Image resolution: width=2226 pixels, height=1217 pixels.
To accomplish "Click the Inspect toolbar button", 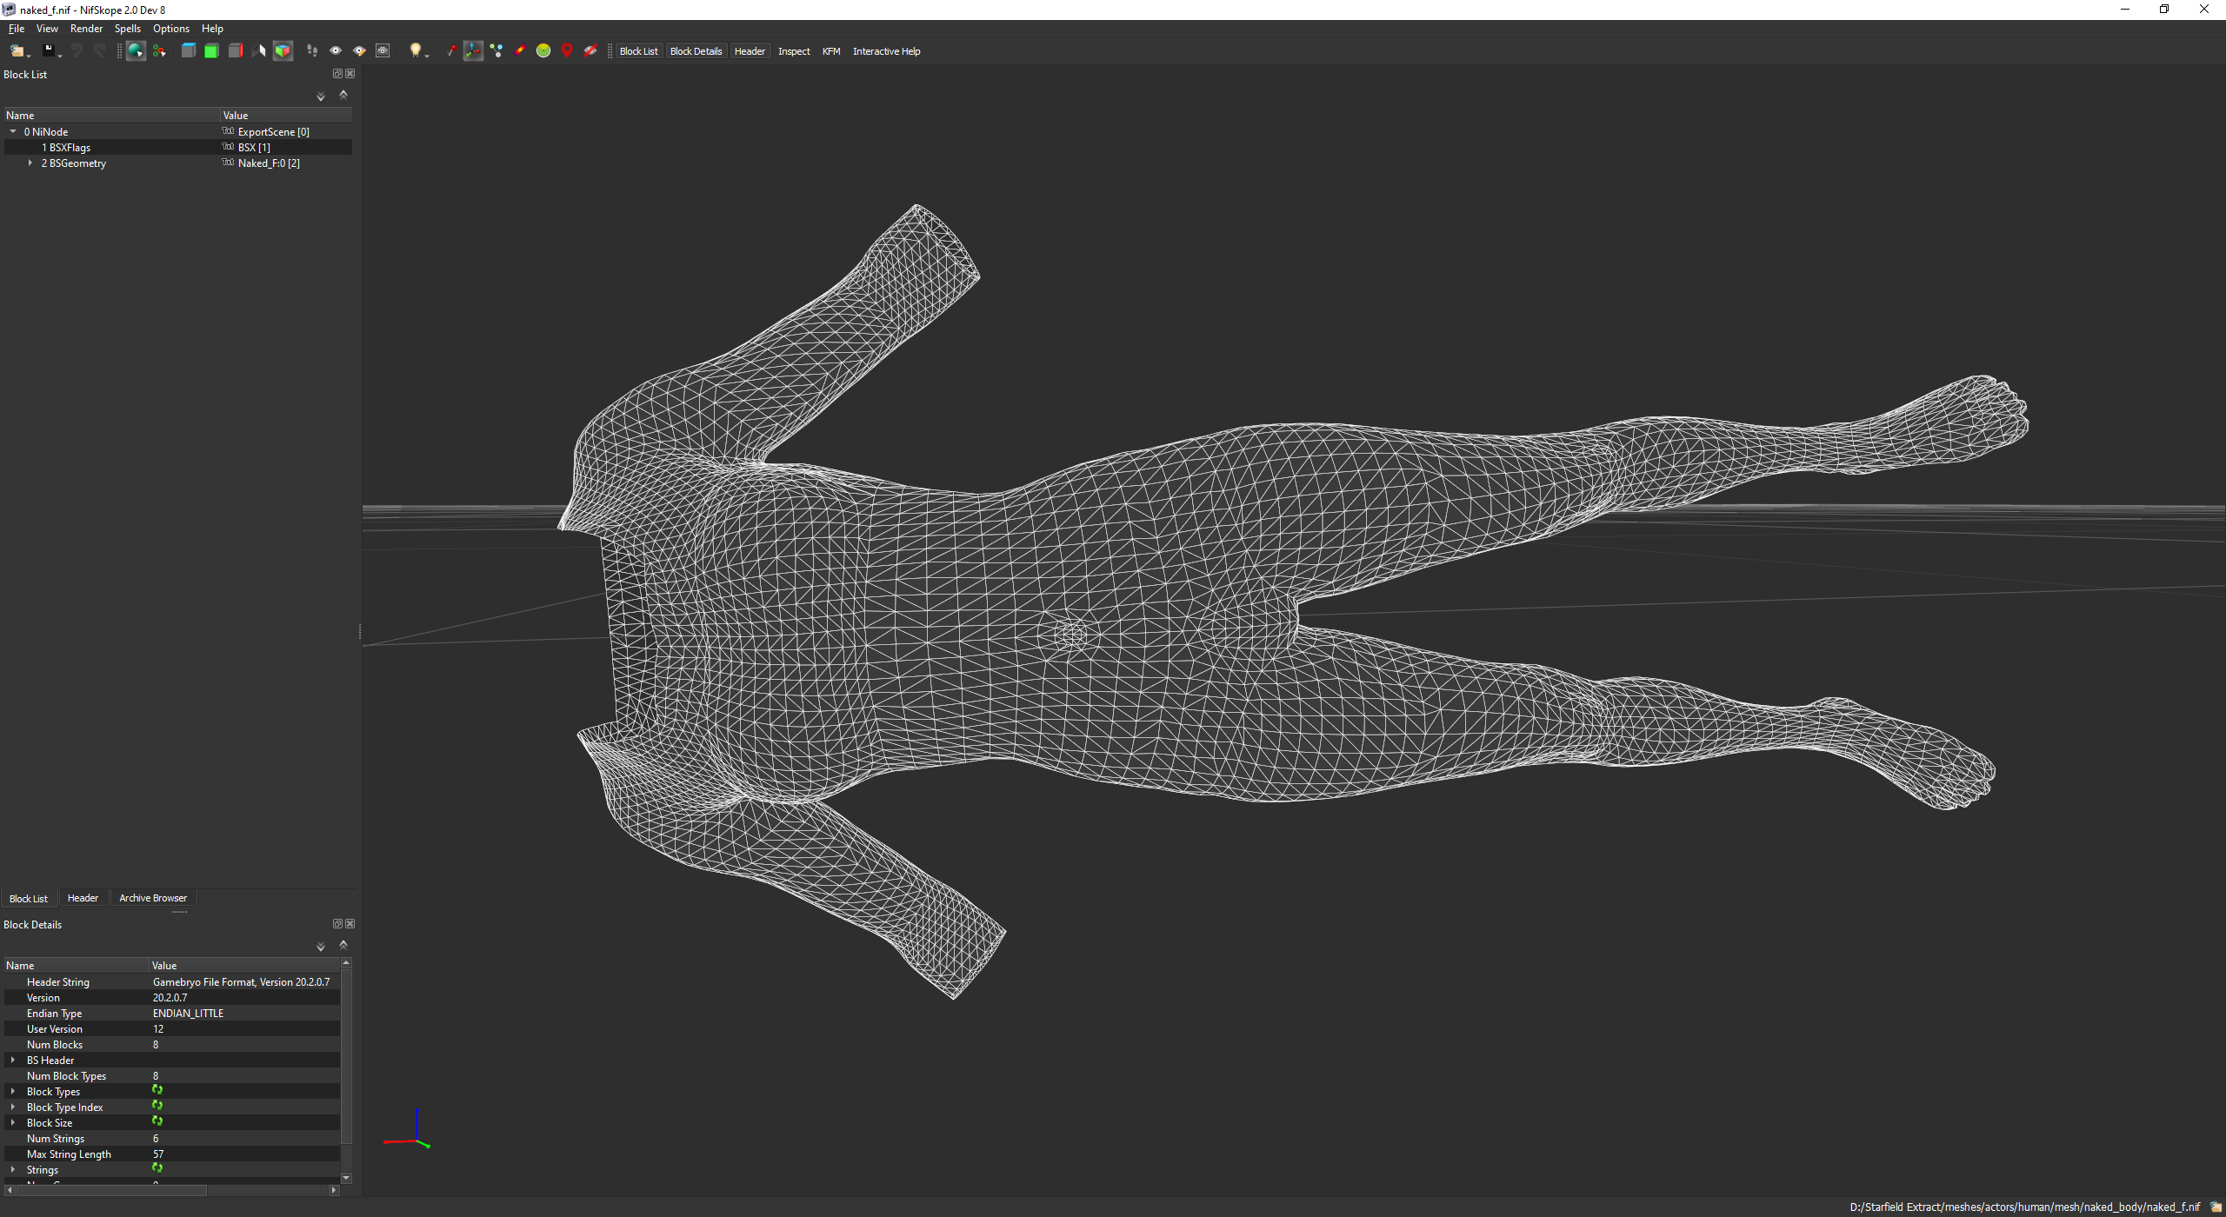I will click(793, 51).
